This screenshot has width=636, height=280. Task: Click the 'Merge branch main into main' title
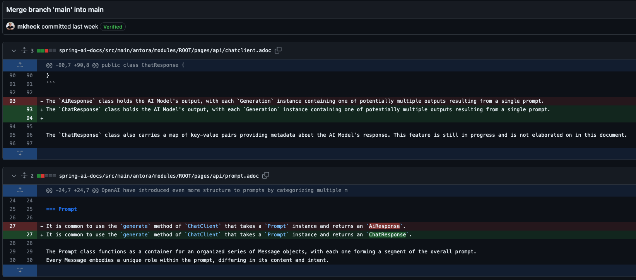[x=55, y=10]
